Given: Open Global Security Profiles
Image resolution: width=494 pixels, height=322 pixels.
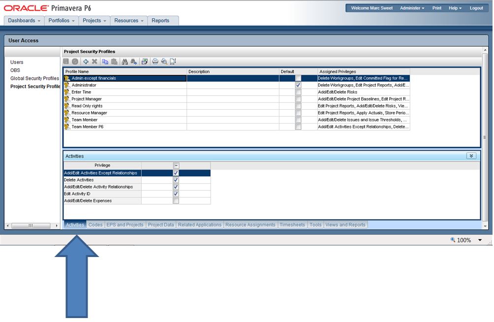Looking at the screenshot, I should pyautogui.click(x=34, y=78).
